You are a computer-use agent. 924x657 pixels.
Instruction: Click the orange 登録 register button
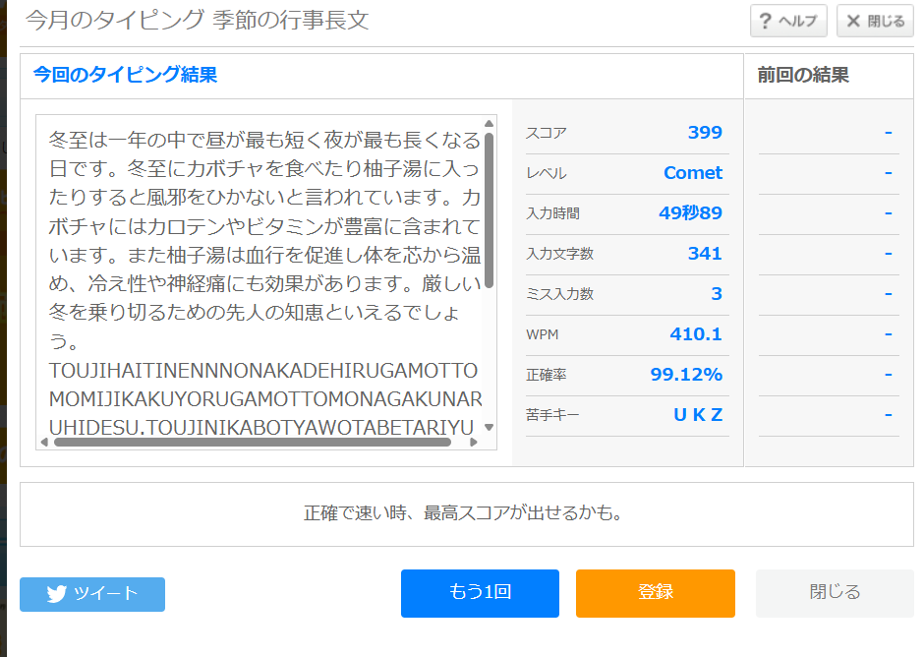point(656,593)
